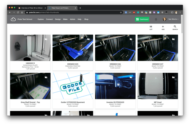
Task: Bookmark page with the star icon
Action: [121, 12]
